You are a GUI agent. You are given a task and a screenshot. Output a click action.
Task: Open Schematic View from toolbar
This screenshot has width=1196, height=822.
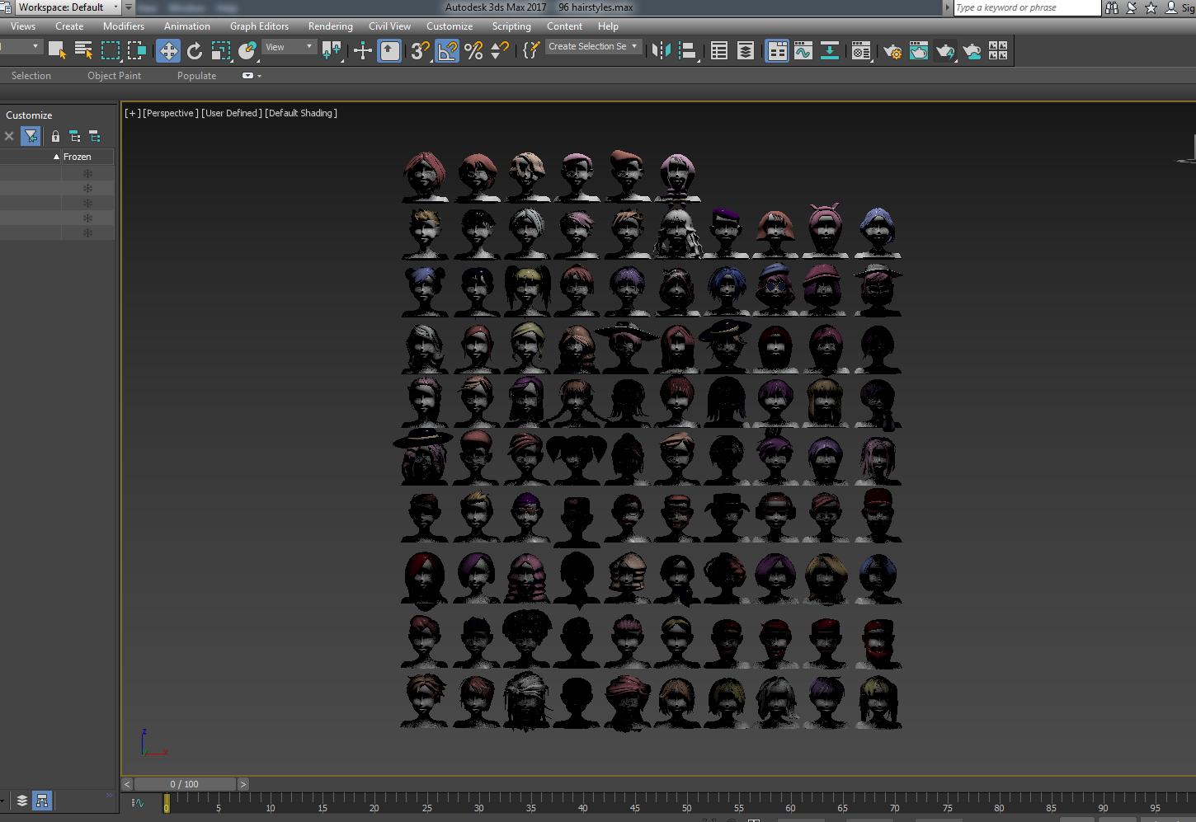click(x=829, y=51)
